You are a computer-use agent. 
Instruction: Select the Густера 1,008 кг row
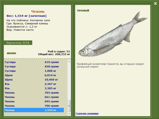pos(34,71)
